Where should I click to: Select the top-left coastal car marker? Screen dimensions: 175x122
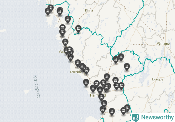tap(48, 11)
